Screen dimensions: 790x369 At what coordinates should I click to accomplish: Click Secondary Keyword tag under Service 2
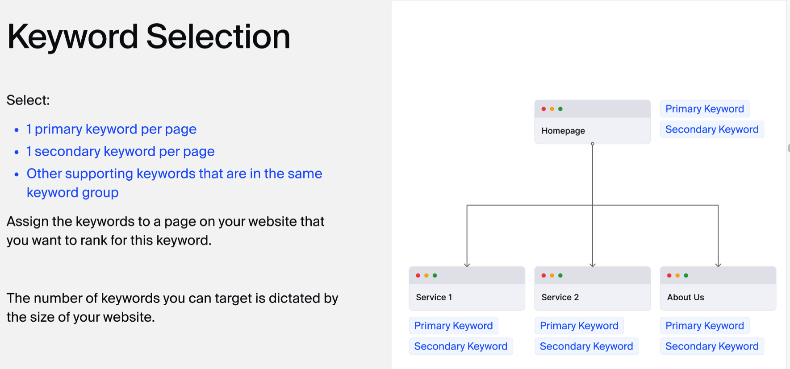(x=586, y=346)
